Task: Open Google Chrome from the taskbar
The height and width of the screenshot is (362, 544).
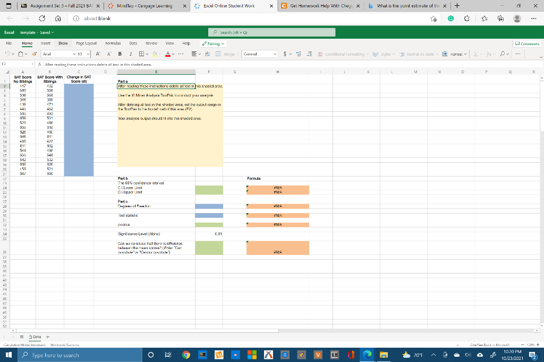Action: click(x=186, y=355)
